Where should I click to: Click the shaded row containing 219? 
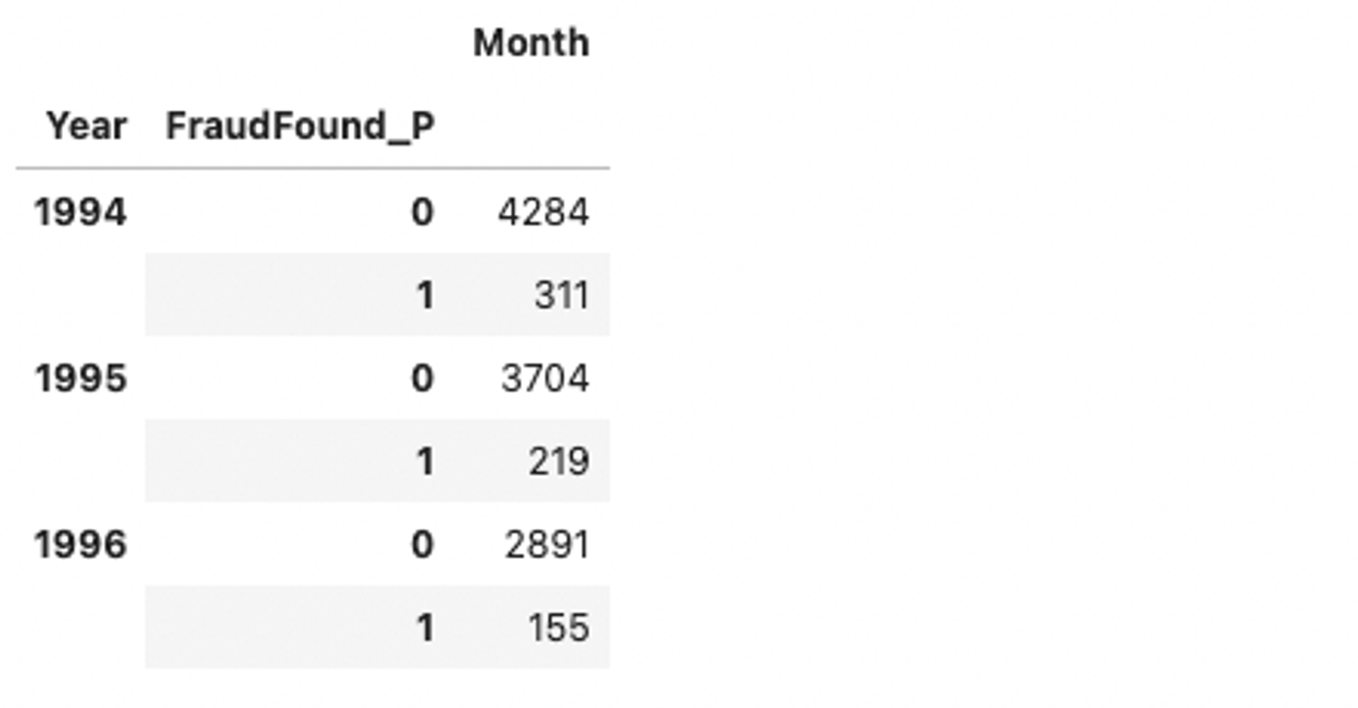tap(377, 460)
